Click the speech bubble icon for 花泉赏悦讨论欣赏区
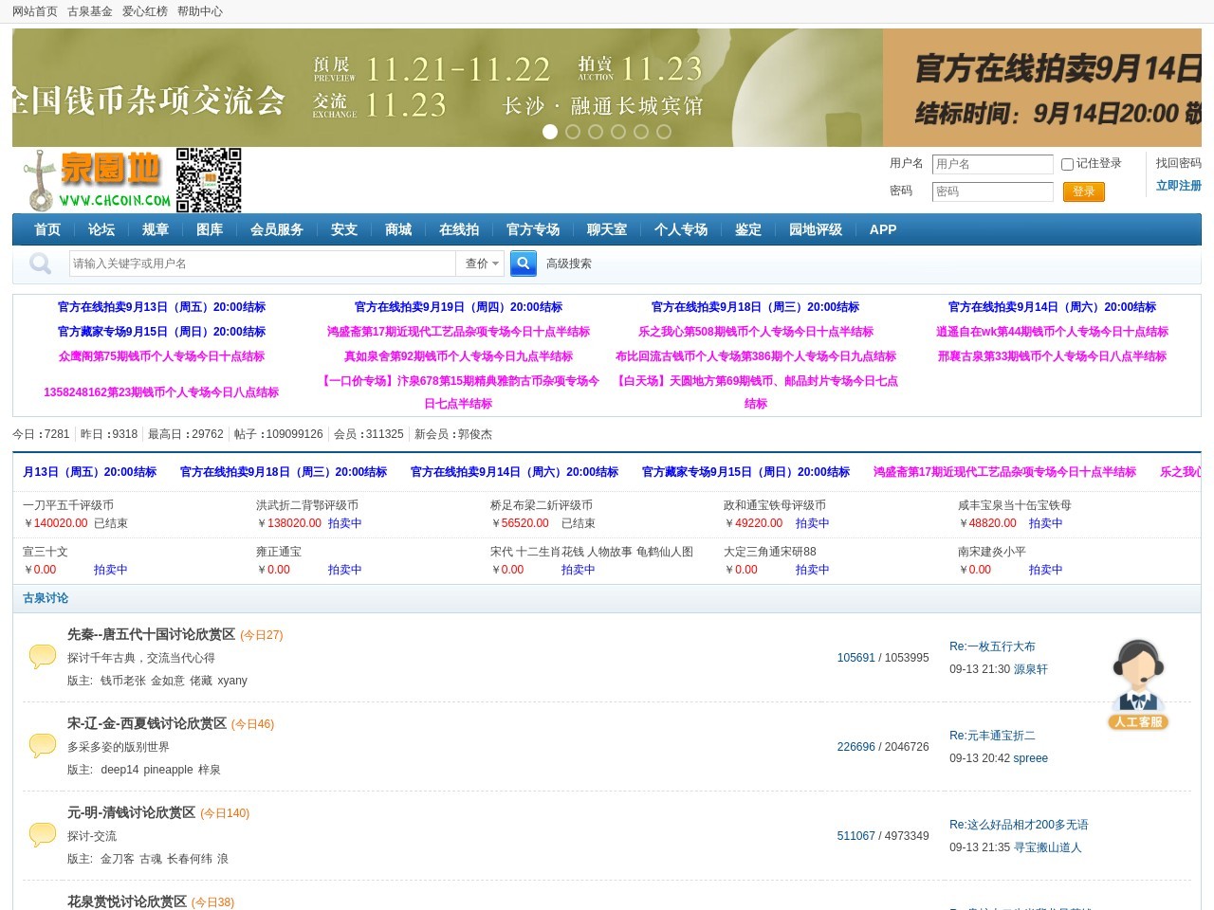 click(42, 908)
